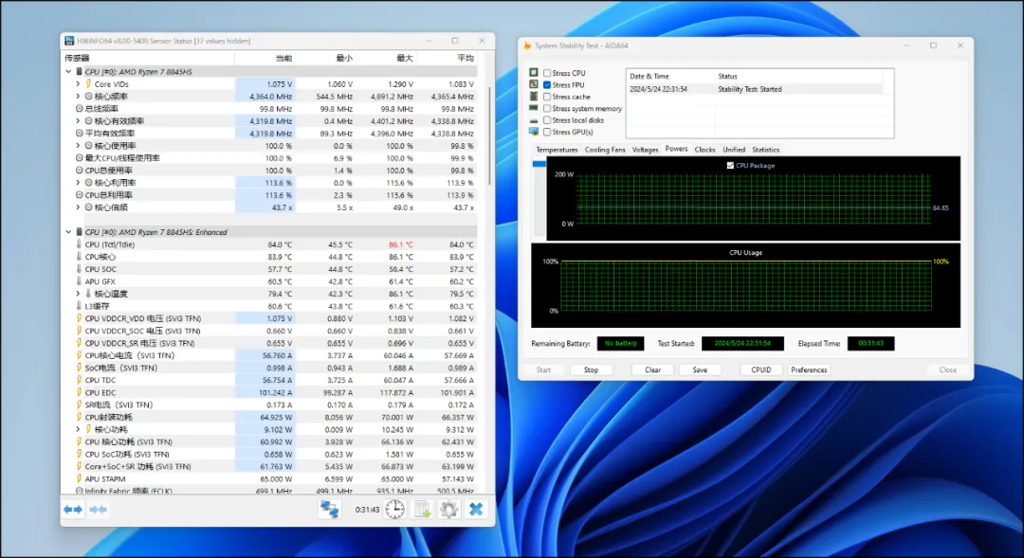Switch to the Cooling Fans tab
This screenshot has width=1024, height=558.
pyautogui.click(x=605, y=150)
